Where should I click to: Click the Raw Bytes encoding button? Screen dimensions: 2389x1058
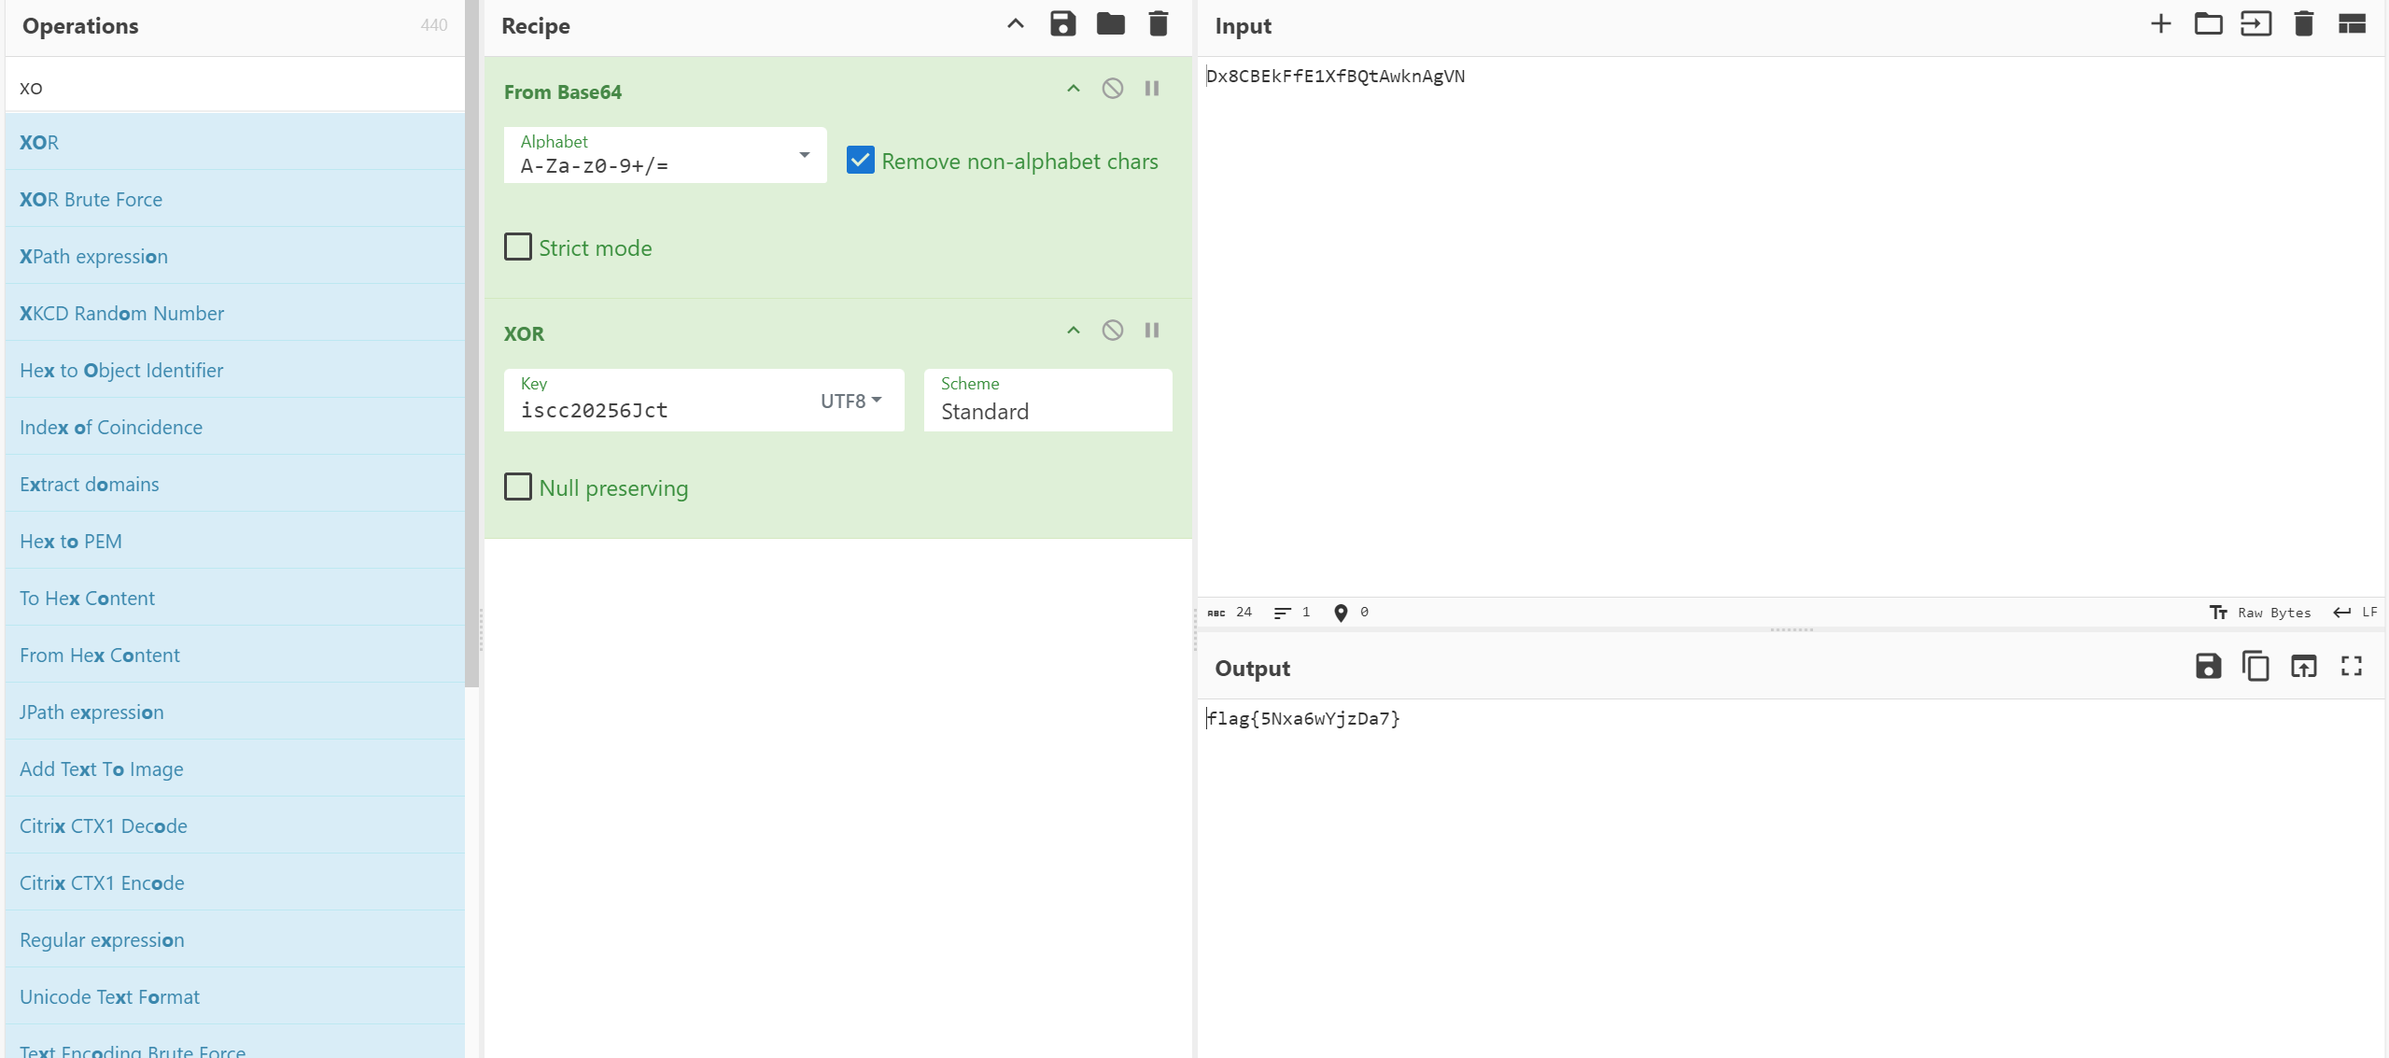[x=2260, y=613]
